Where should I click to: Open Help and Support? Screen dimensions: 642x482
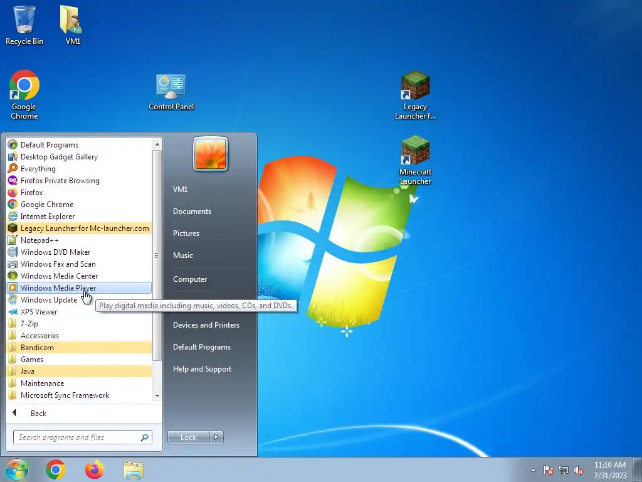(x=209, y=369)
